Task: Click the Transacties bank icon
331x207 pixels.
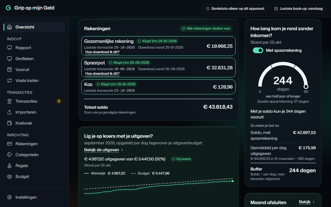Action: (9, 101)
